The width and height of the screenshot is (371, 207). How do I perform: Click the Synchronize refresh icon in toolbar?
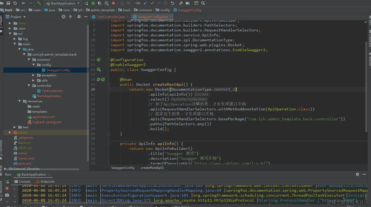pyautogui.click(x=15, y=3)
